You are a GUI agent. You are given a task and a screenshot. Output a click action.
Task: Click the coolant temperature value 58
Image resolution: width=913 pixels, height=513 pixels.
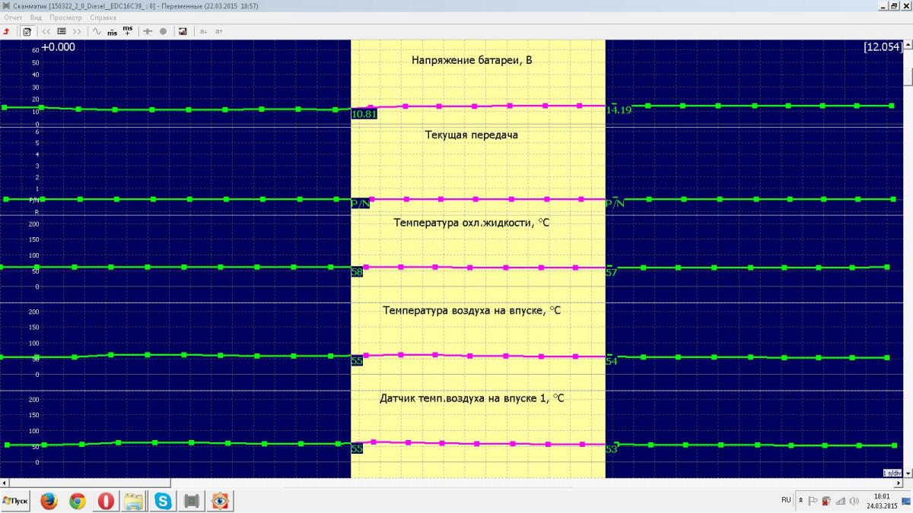[x=357, y=271]
